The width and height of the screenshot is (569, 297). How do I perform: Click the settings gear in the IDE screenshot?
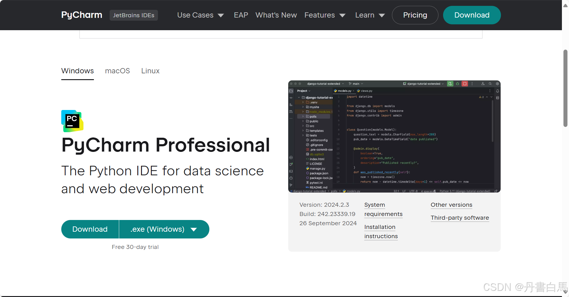click(497, 83)
